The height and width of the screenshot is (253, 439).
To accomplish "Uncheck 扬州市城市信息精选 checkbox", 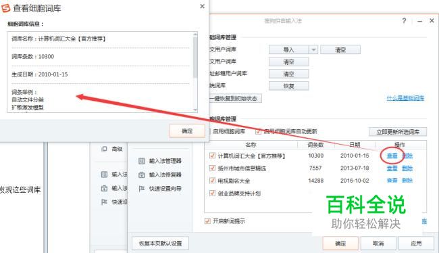I will [212, 168].
